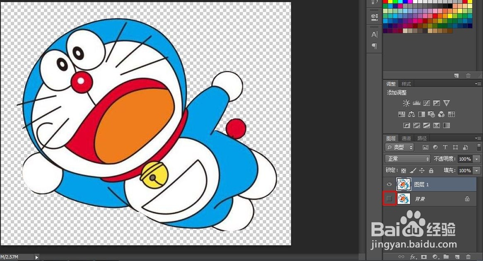Show the 背景 layer via visibility box
The height and width of the screenshot is (261, 483).
(x=389, y=199)
